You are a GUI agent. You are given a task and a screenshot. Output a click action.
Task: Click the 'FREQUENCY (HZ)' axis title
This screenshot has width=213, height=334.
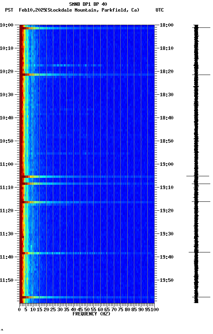tap(91, 314)
